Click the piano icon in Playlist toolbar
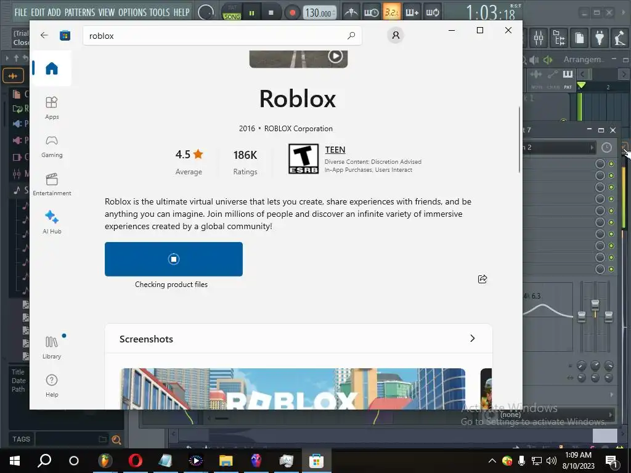Screen dimensions: 631x473 (x=568, y=74)
